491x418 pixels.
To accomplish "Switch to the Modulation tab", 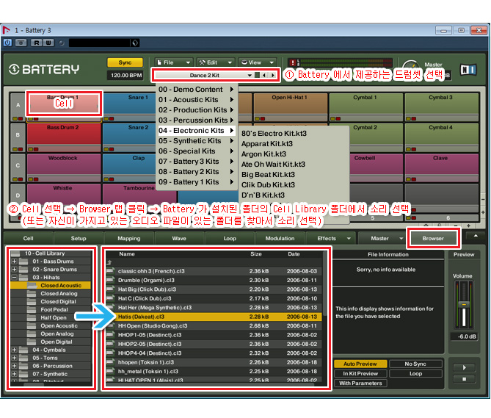I will [x=280, y=239].
